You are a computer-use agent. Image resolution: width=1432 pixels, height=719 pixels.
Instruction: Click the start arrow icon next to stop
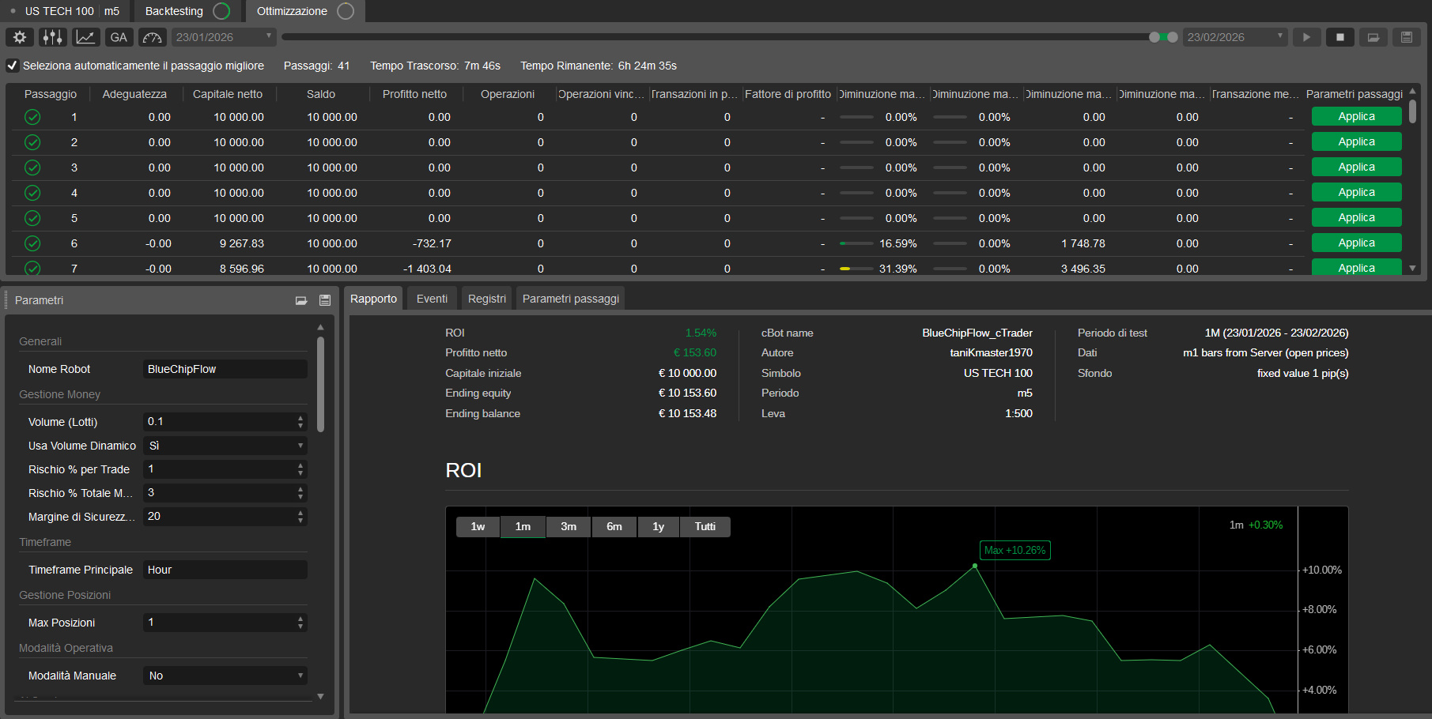(x=1306, y=36)
